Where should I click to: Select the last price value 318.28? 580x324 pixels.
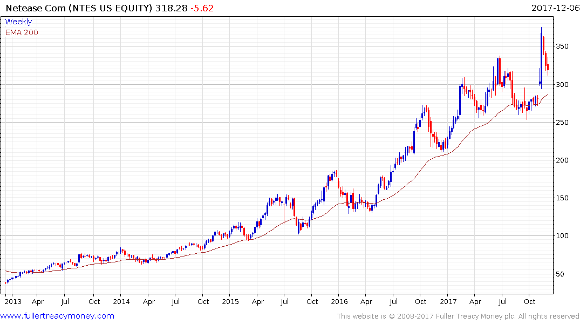[x=171, y=8]
